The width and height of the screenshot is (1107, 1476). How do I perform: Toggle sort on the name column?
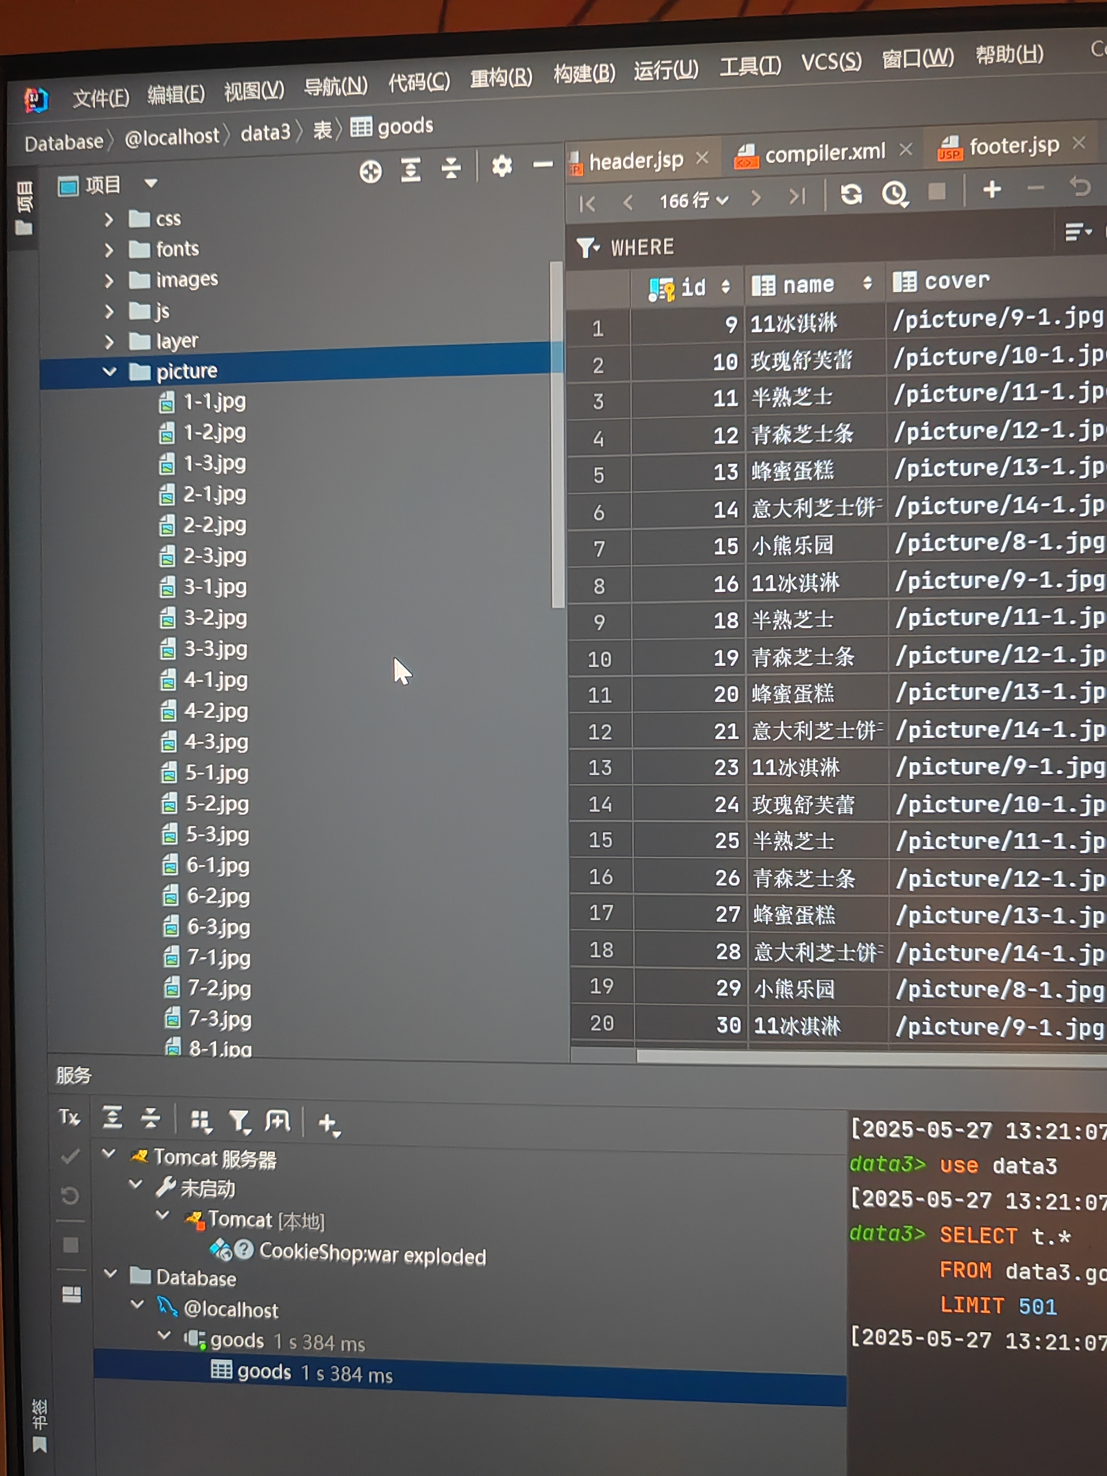(x=867, y=284)
